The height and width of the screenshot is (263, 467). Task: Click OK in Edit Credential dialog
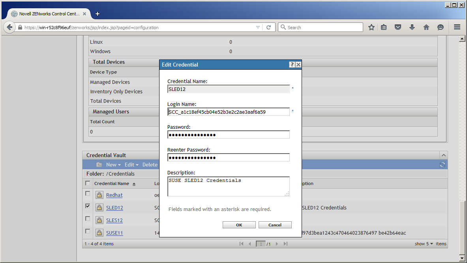coord(239,225)
